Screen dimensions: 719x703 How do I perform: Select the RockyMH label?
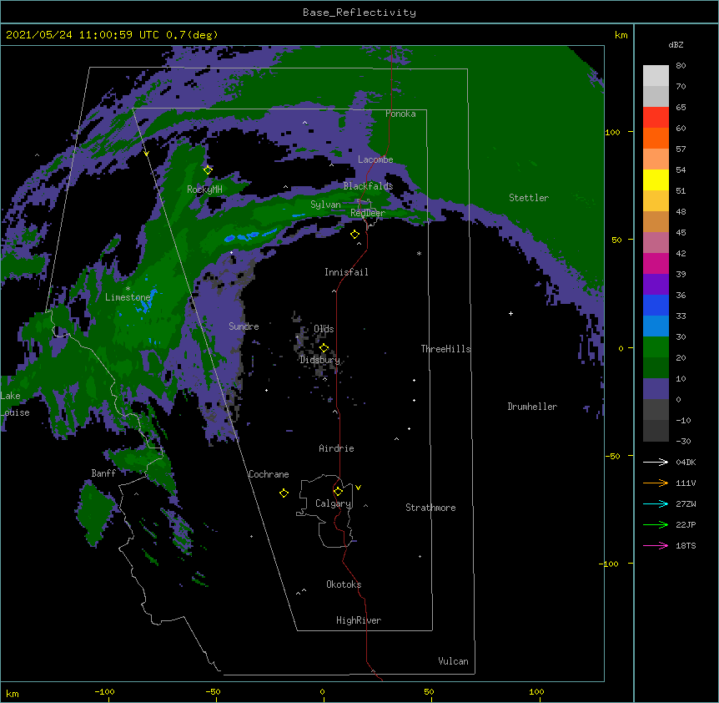pos(204,190)
